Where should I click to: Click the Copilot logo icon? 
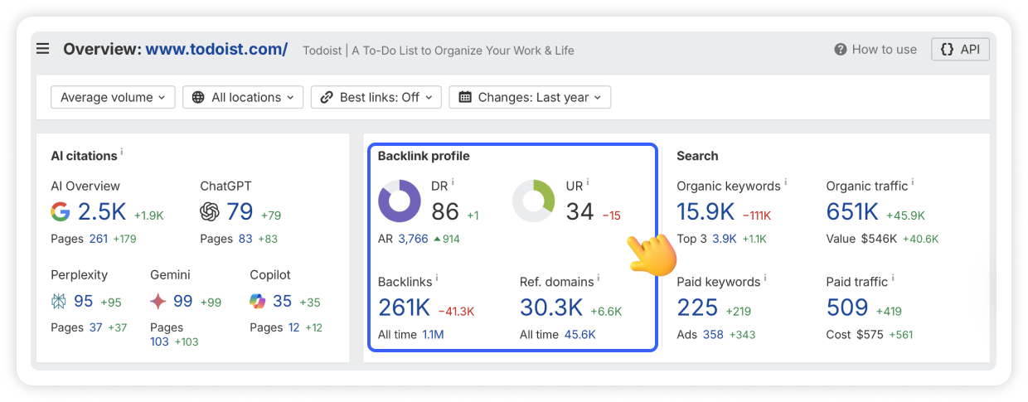258,301
